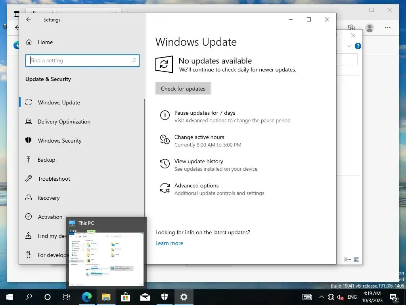Click the Edge profile avatar icon
Viewport: 406px width, 305px height.
[x=370, y=28]
